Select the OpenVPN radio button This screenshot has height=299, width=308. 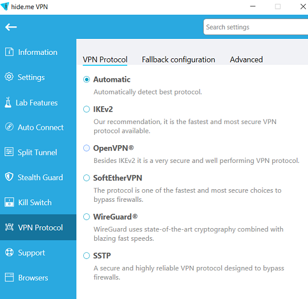[x=87, y=148]
